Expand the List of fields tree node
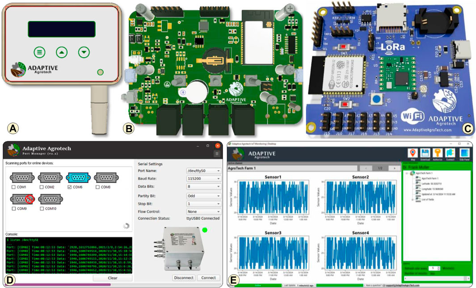The width and height of the screenshot is (476, 288). (413, 199)
